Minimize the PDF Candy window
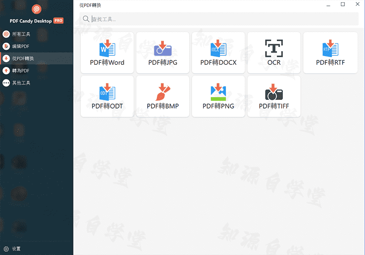Viewport: 365px width, 255px height. pos(328,5)
